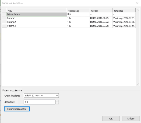The height and width of the screenshot is (123, 141).
Task: Cancel with the Mégse button
Action: tap(131, 118)
